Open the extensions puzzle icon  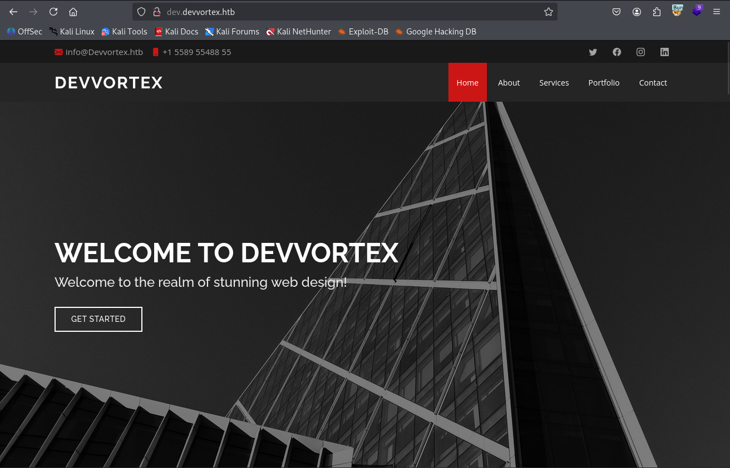(x=657, y=12)
